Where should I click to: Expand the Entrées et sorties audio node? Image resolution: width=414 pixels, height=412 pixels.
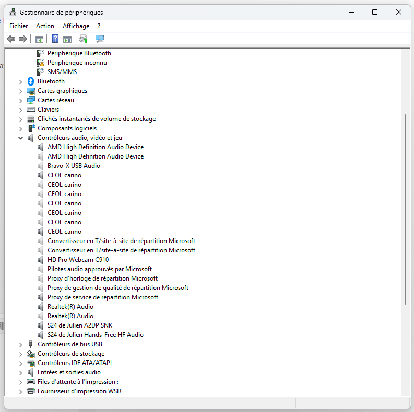point(20,373)
